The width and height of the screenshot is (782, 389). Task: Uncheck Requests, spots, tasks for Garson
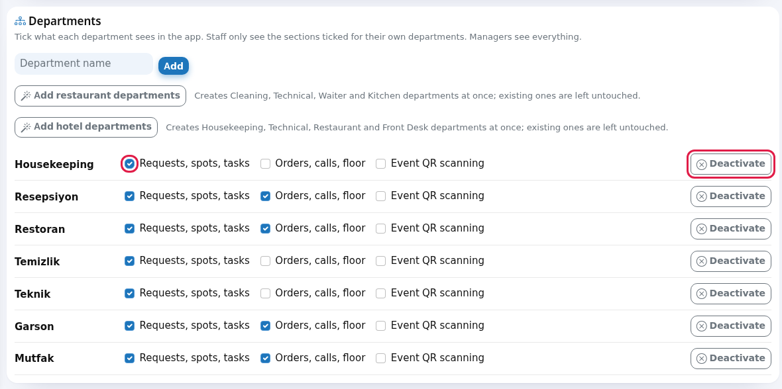pyautogui.click(x=129, y=325)
